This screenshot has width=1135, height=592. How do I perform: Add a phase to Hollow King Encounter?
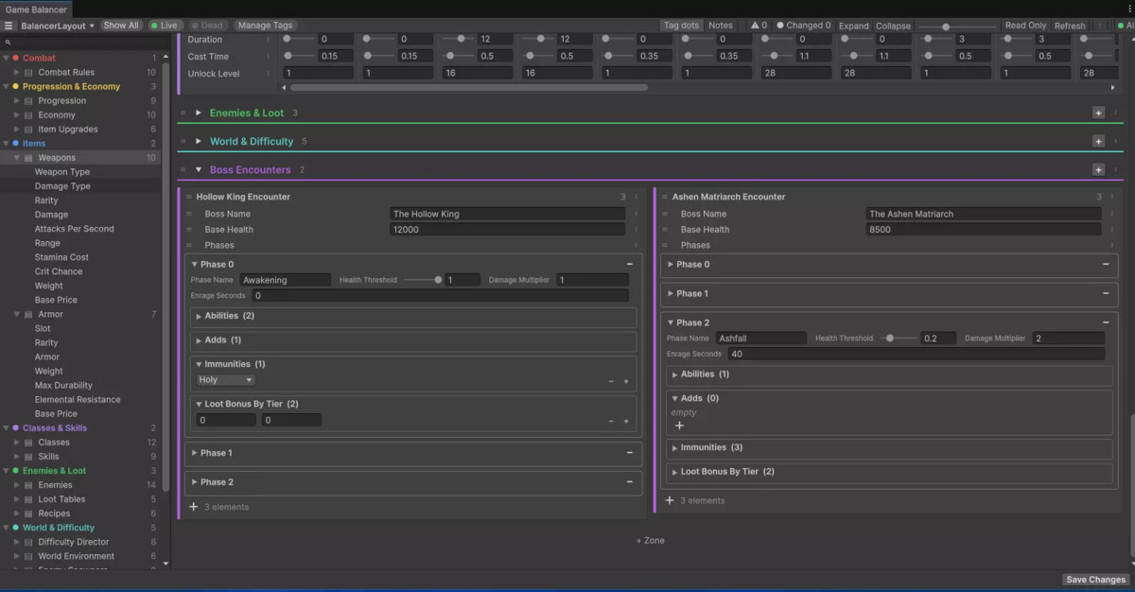(x=194, y=507)
